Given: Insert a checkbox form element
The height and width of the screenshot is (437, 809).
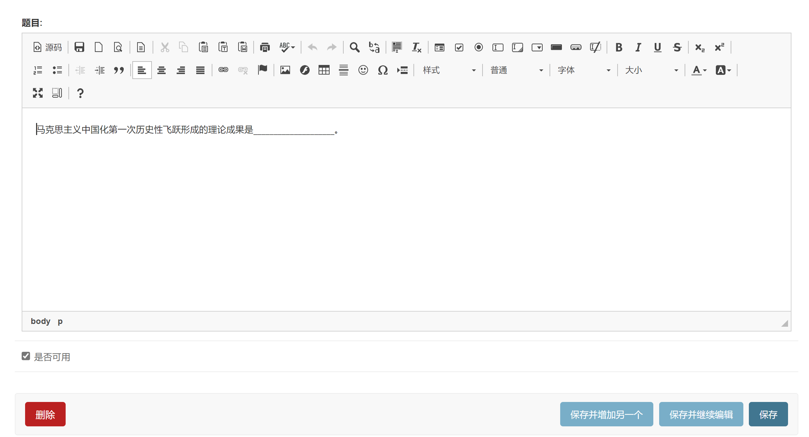Looking at the screenshot, I should tap(459, 47).
